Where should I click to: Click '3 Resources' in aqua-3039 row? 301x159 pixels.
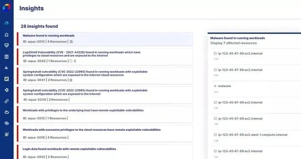click(58, 100)
